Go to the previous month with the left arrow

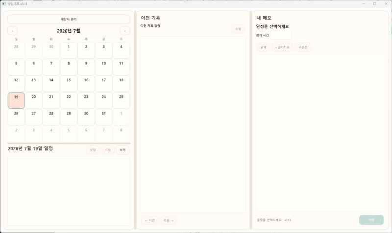pyautogui.click(x=13, y=31)
